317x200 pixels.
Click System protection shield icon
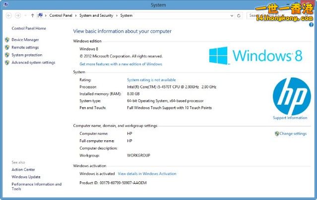(7, 55)
